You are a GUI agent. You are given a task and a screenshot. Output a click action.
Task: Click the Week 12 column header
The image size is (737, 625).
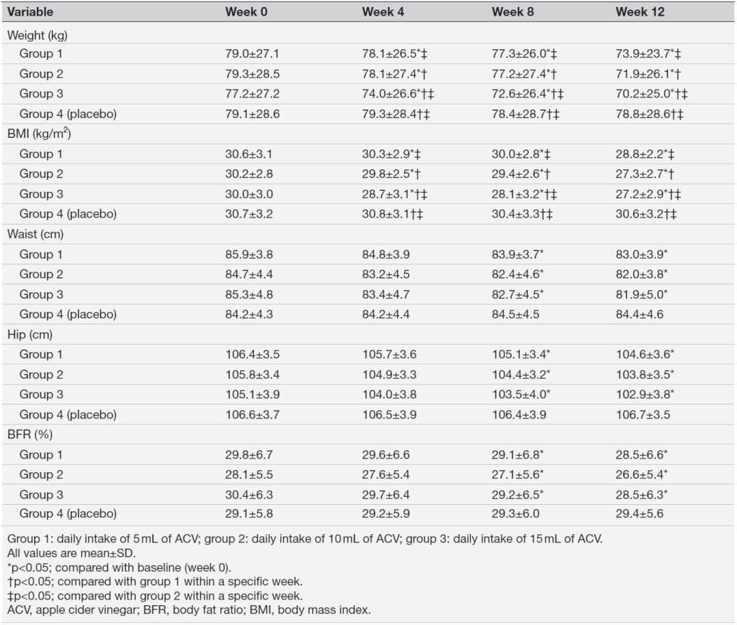click(639, 12)
